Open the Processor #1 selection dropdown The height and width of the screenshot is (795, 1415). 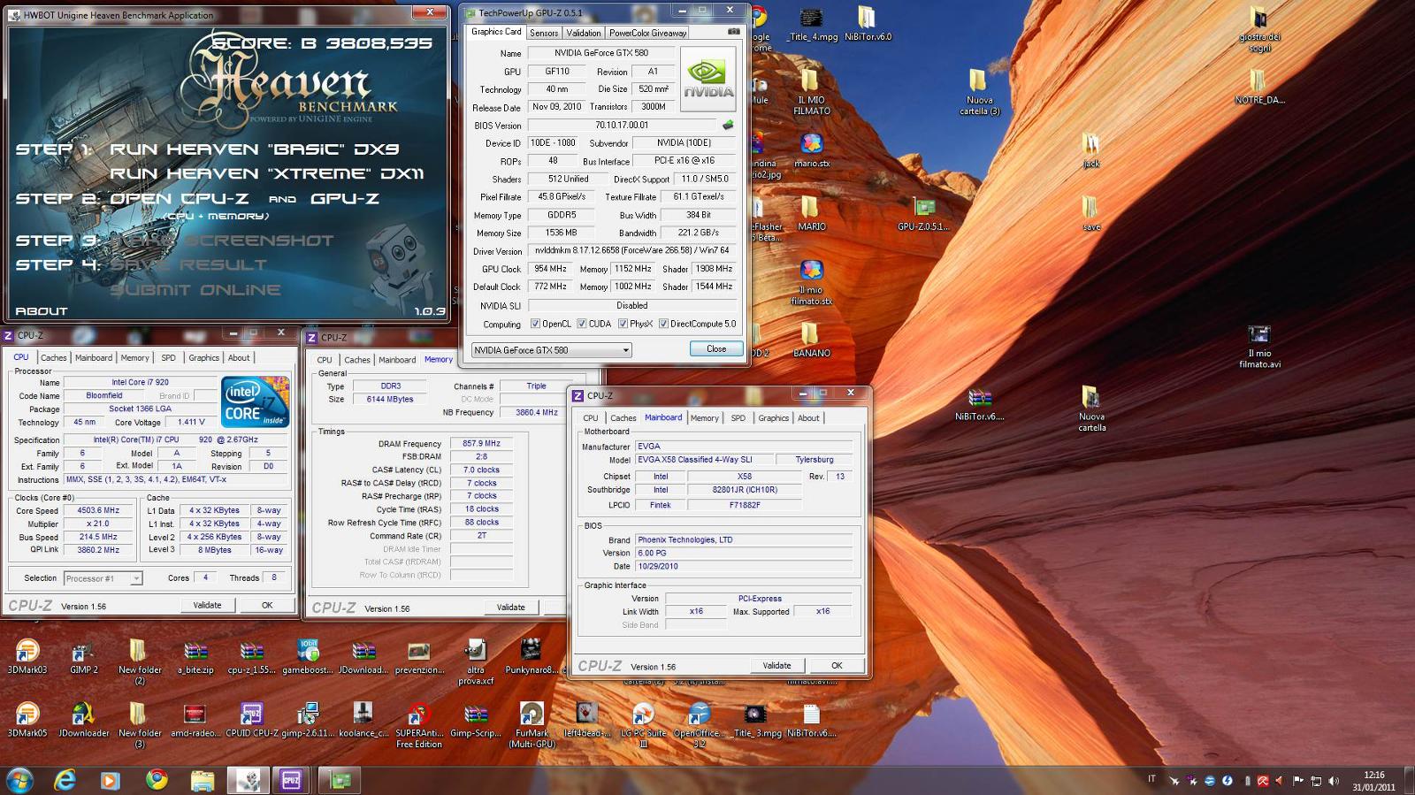(103, 578)
